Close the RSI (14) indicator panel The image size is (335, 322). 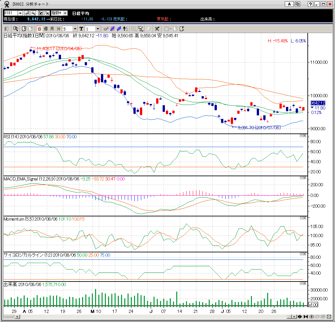[304, 136]
